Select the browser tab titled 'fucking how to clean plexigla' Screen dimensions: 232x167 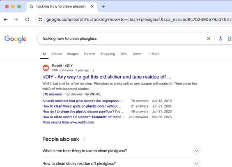(x=62, y=7)
